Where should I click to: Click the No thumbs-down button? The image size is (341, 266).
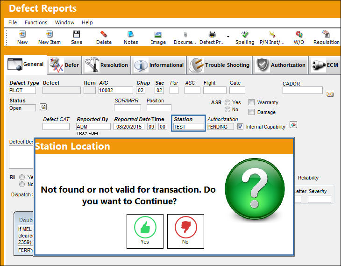point(185,231)
